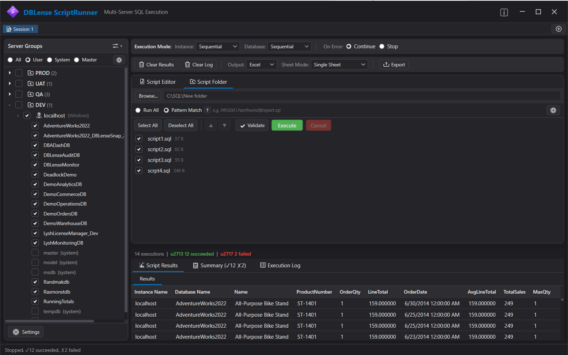Click the Clear Results trash icon

(x=142, y=65)
